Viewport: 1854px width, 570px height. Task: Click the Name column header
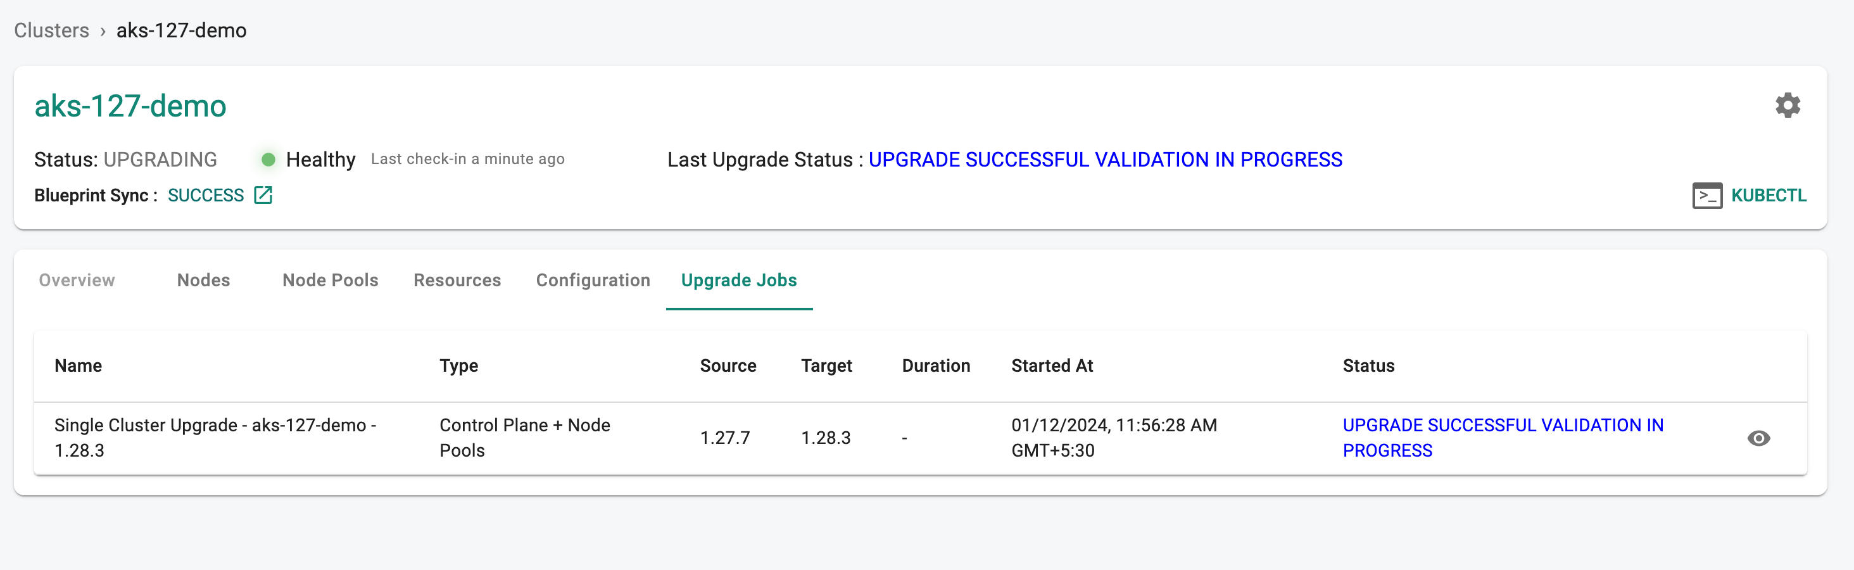tap(79, 365)
